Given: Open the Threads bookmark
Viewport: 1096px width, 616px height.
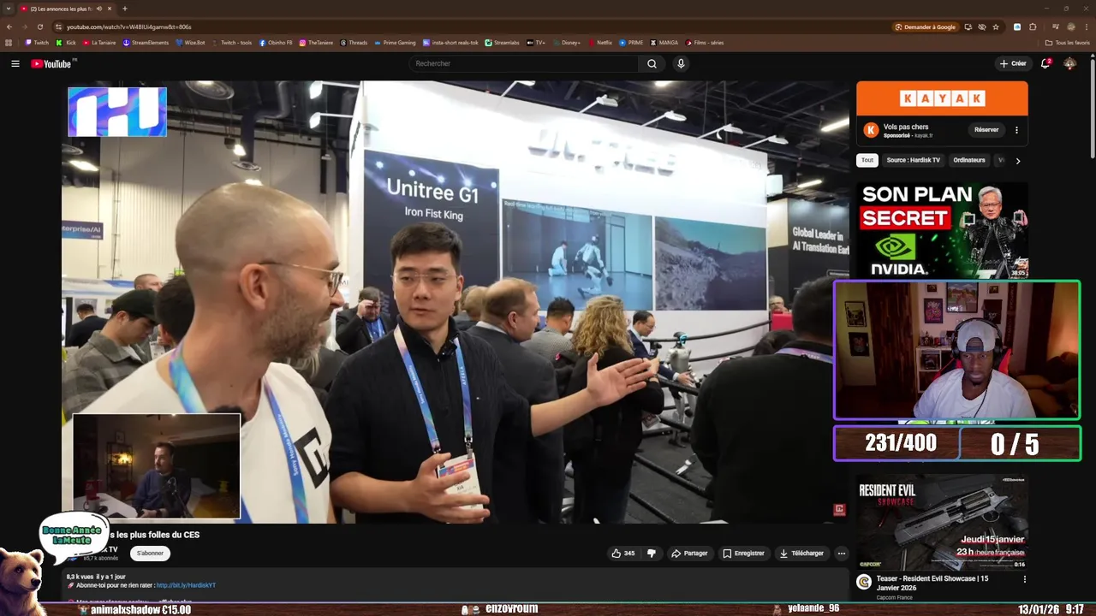Looking at the screenshot, I should click(x=354, y=42).
